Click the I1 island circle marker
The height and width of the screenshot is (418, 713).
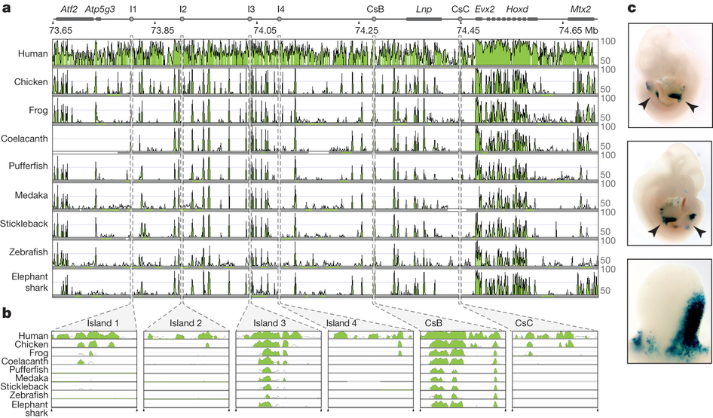tap(131, 19)
